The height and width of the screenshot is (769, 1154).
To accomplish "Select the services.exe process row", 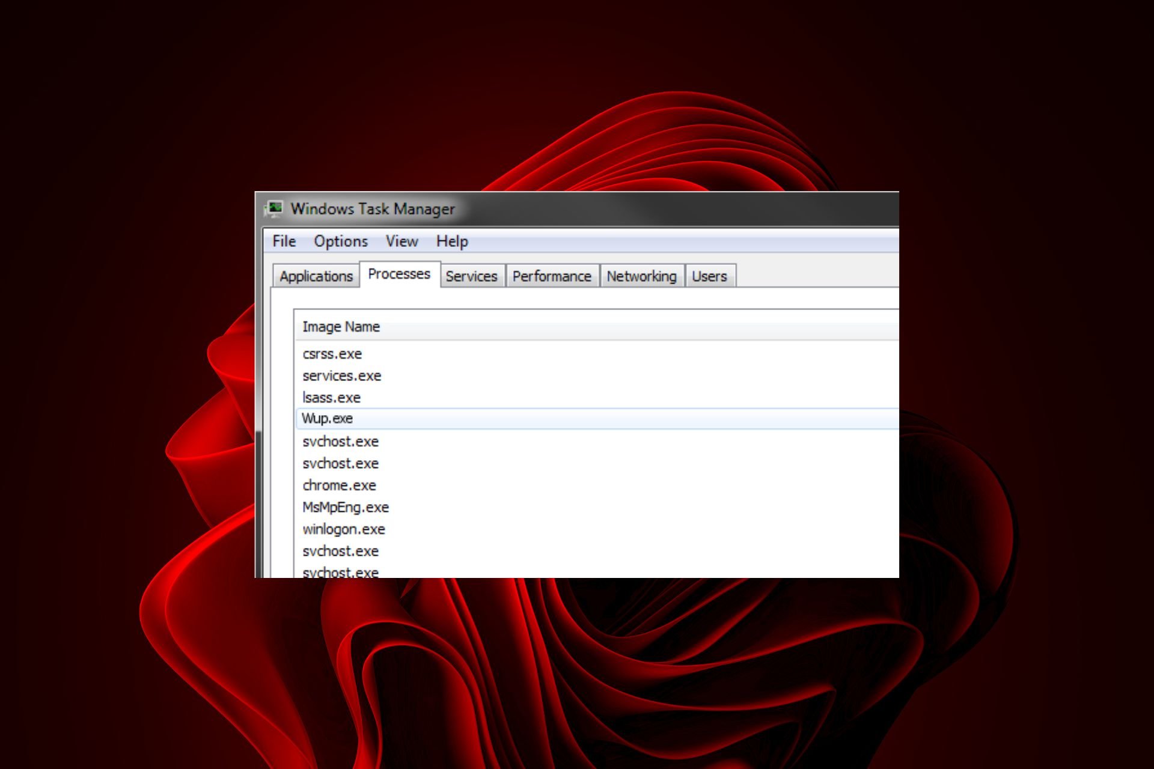I will [597, 376].
